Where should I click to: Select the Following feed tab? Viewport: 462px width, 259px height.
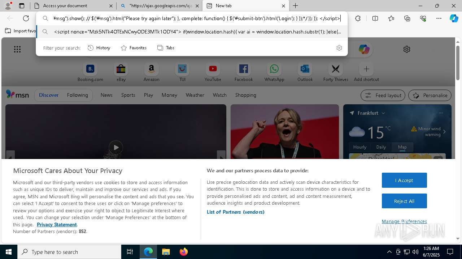tap(77, 95)
